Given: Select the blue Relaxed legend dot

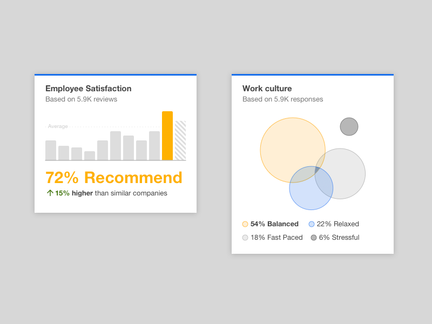Looking at the screenshot, I should (x=312, y=224).
